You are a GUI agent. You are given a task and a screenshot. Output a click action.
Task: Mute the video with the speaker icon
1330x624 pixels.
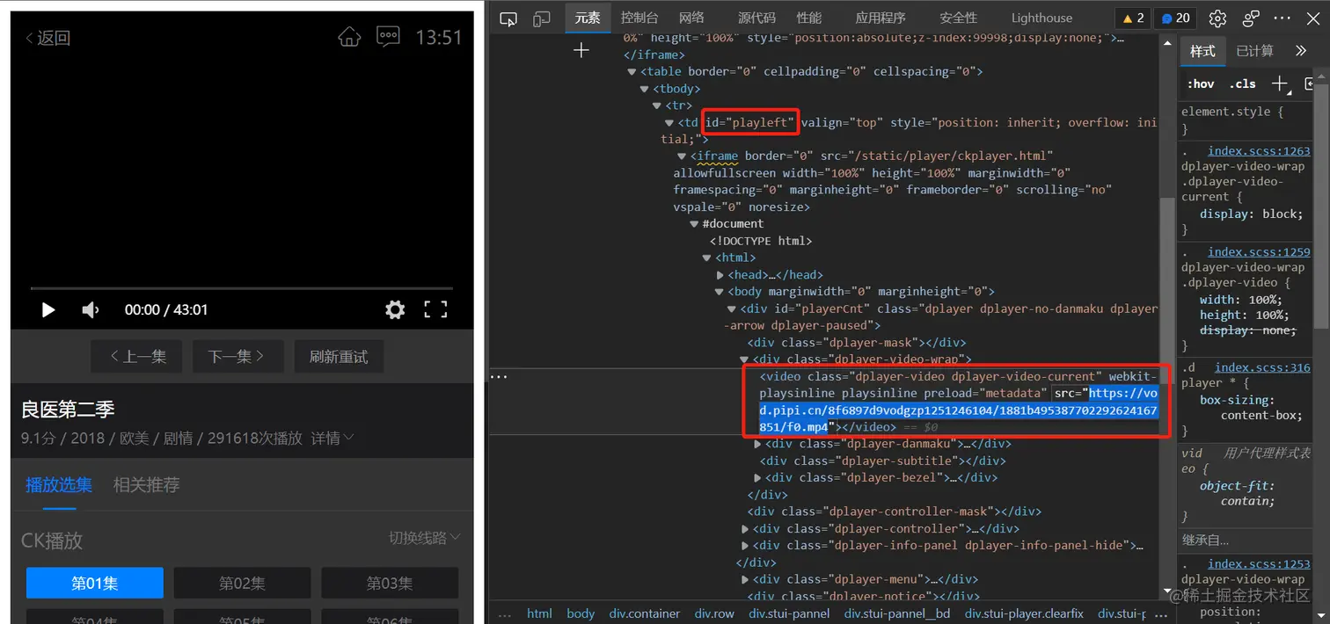(x=91, y=309)
